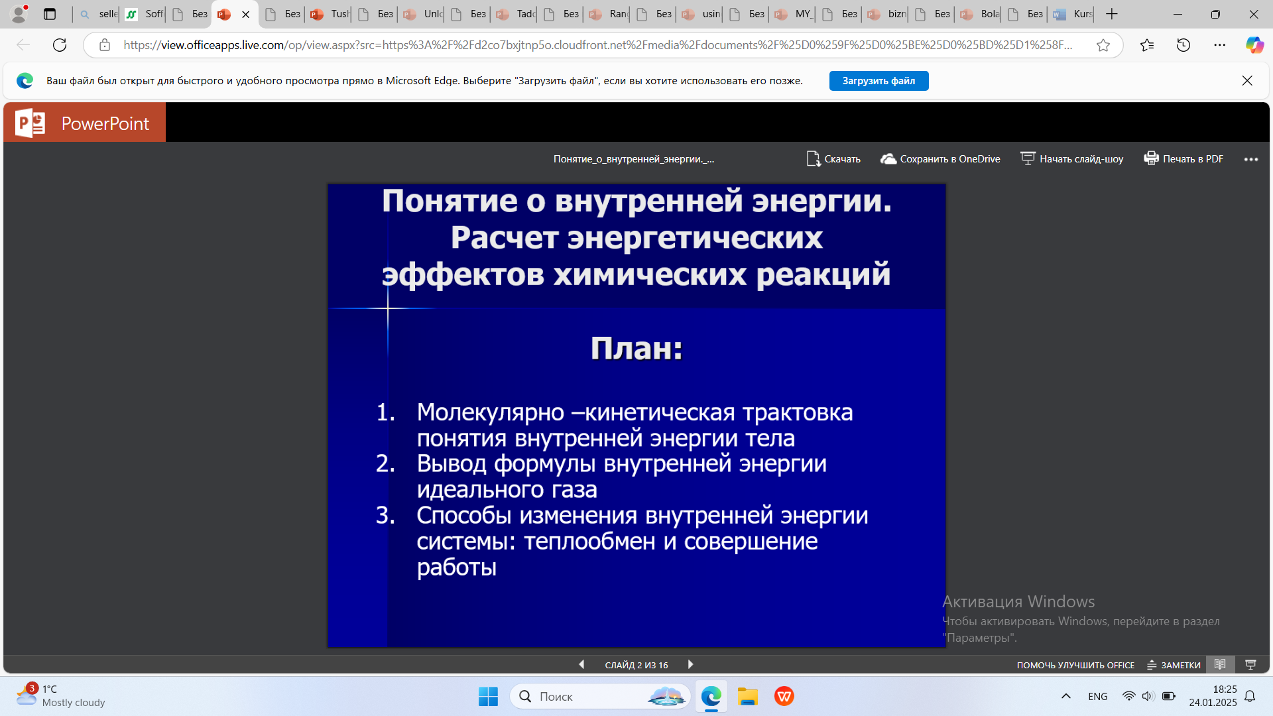Dismiss the Edge file notification bar
The width and height of the screenshot is (1273, 716).
coord(1247,81)
